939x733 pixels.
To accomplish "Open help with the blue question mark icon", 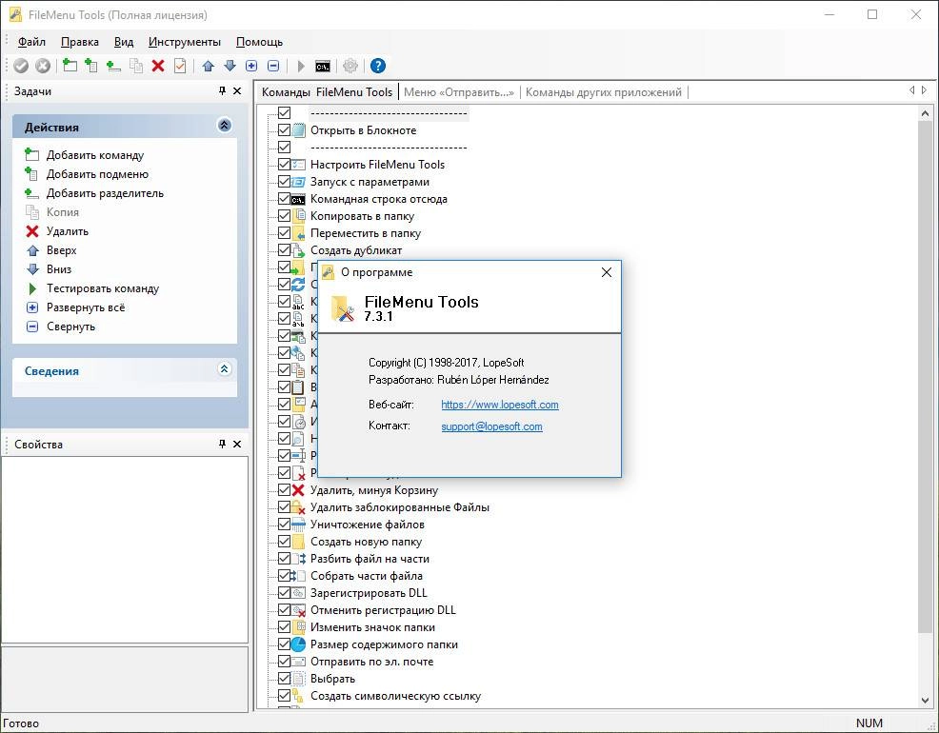I will [378, 66].
